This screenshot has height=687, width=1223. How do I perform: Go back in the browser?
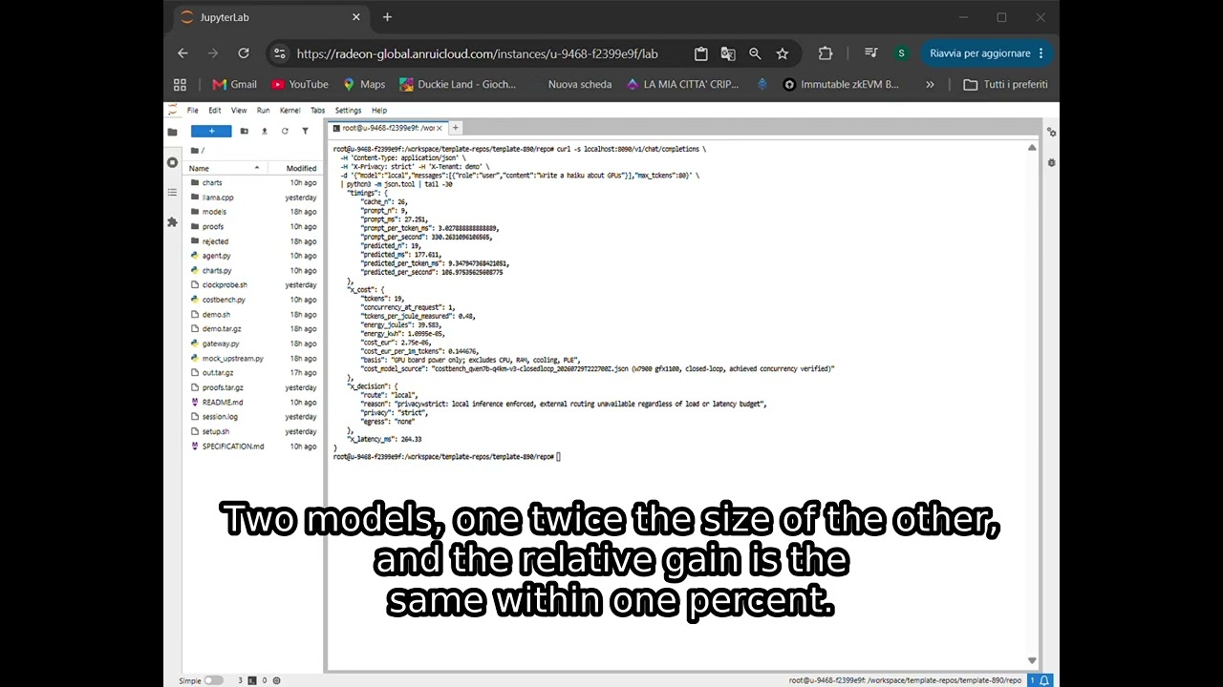coord(182,53)
